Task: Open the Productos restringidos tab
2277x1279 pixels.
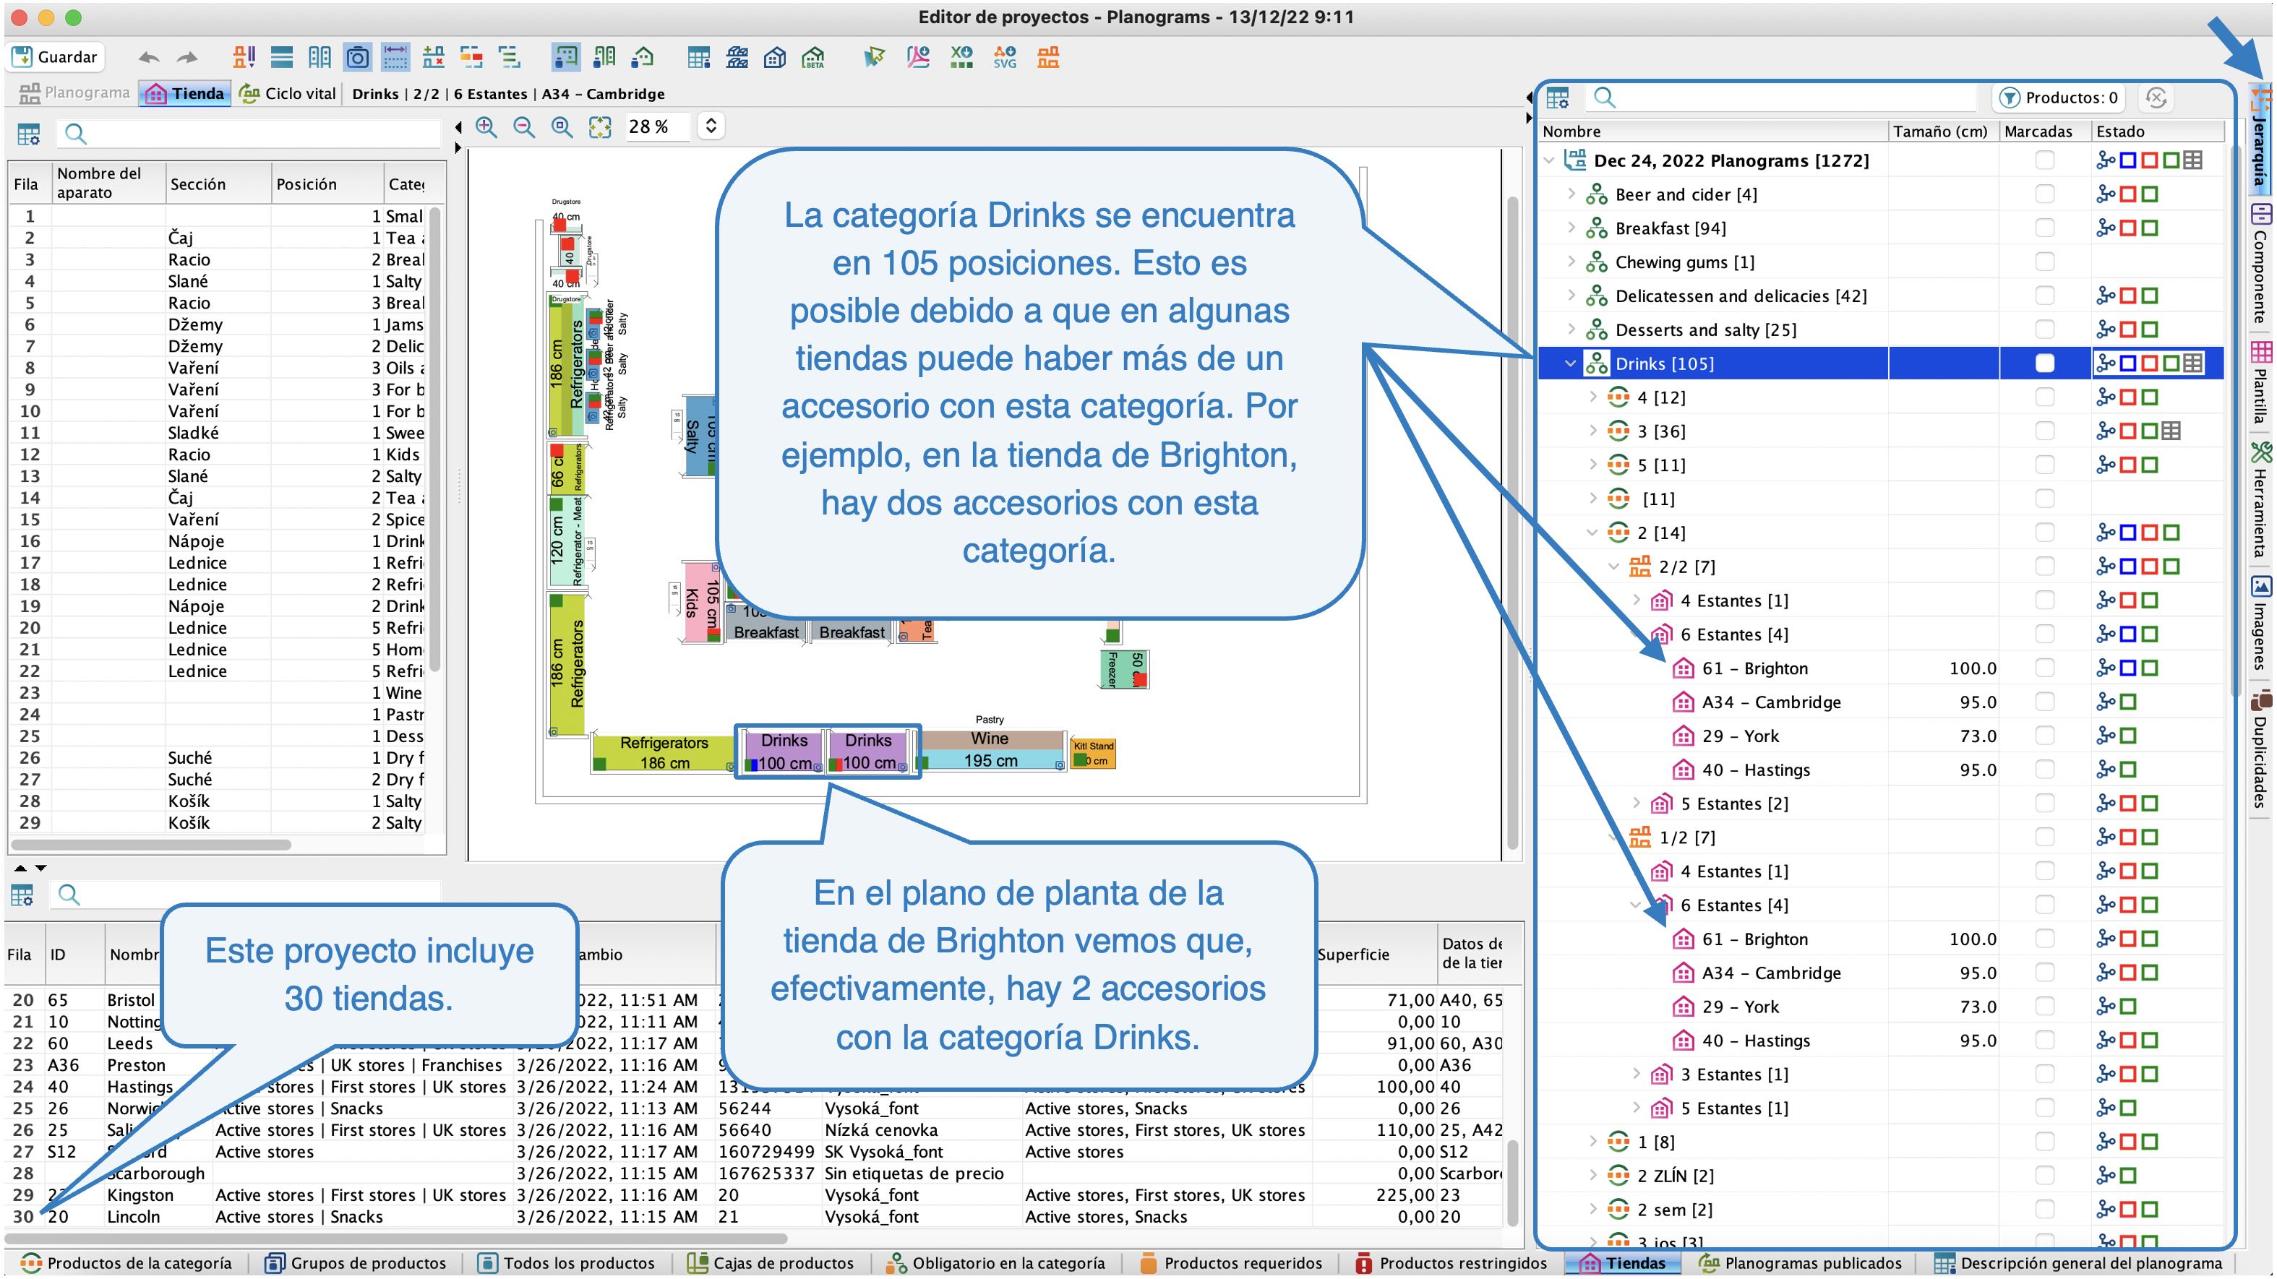Action: click(1451, 1263)
